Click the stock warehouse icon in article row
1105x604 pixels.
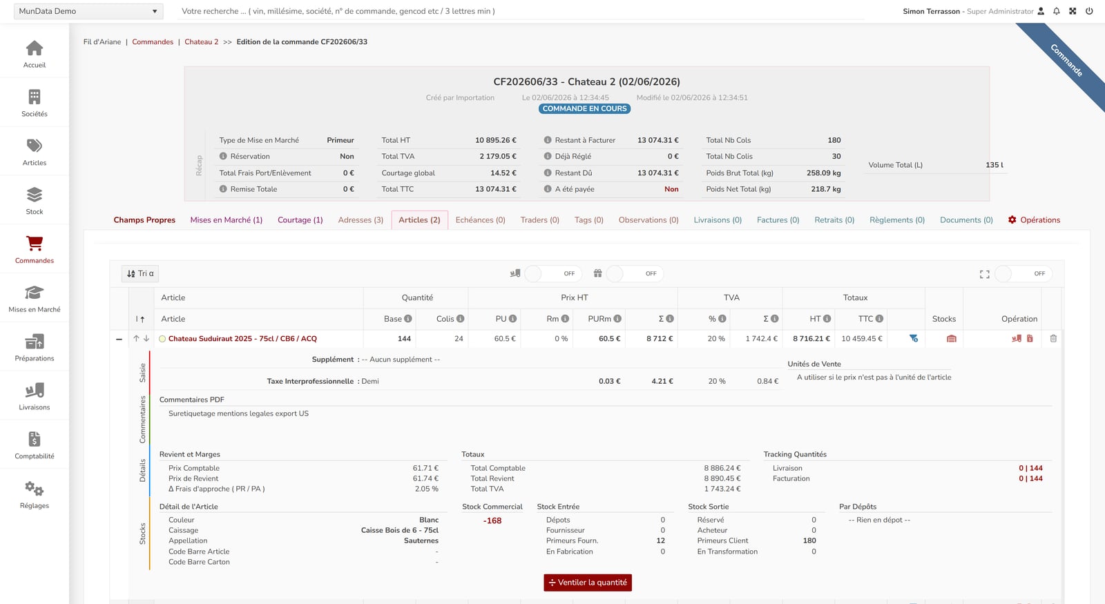[x=952, y=339]
